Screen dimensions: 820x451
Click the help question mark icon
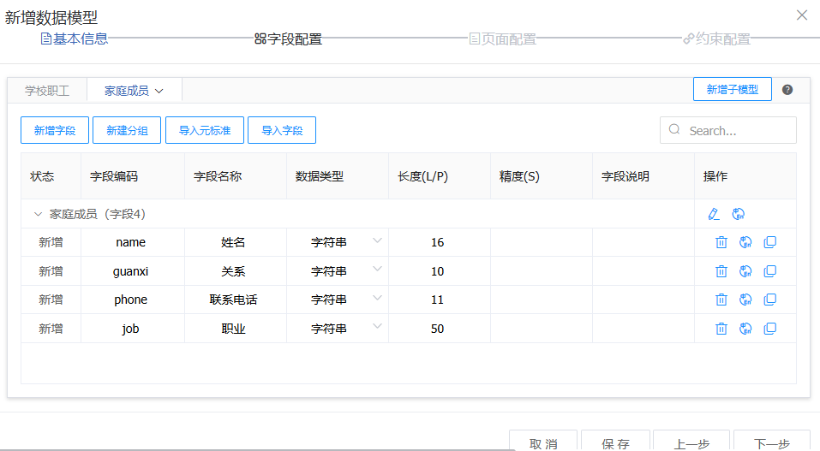(787, 90)
